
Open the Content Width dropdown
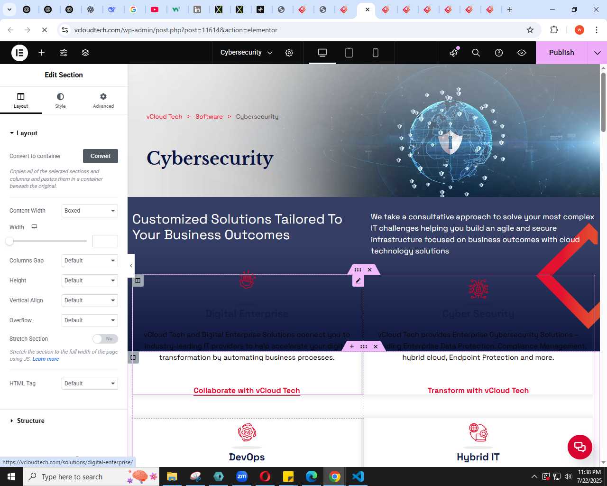pos(90,211)
